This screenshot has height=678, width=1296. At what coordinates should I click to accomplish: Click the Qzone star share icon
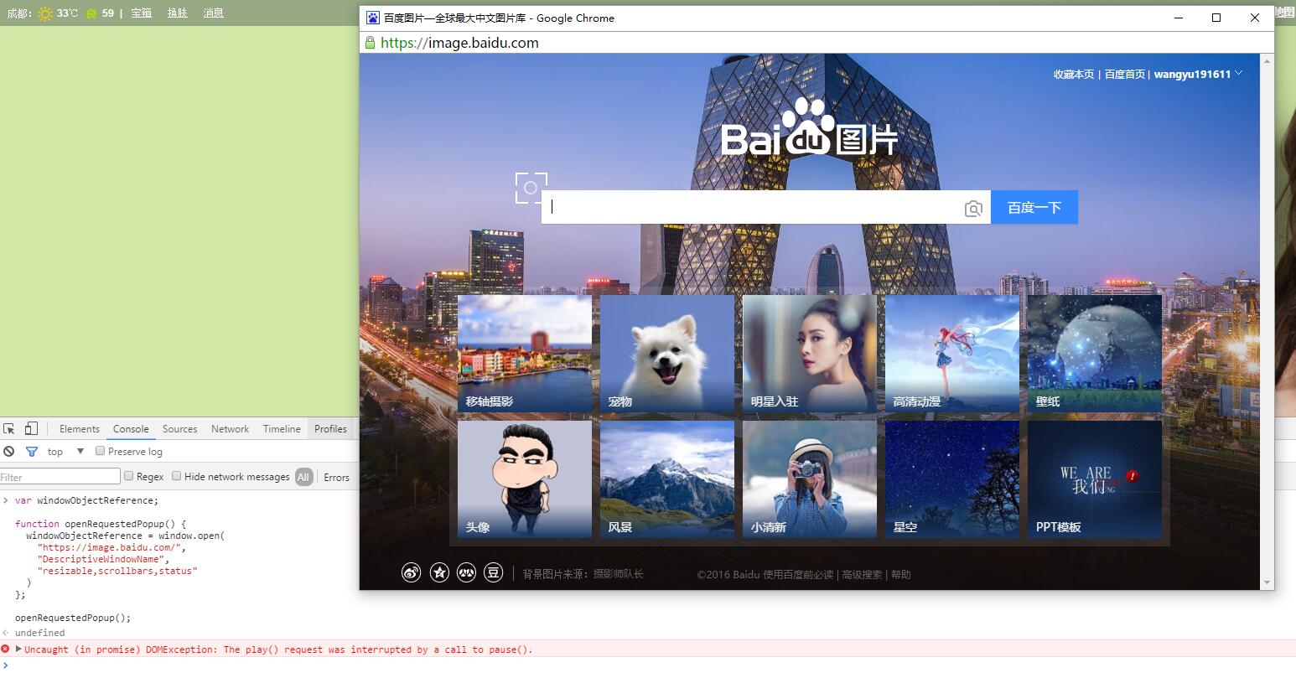pyautogui.click(x=438, y=572)
